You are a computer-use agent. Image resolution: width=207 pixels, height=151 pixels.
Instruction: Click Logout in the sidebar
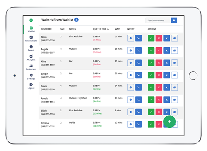tap(31, 86)
